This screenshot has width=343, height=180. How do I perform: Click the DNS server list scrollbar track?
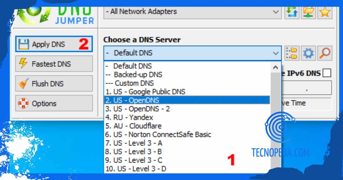pos(276,123)
